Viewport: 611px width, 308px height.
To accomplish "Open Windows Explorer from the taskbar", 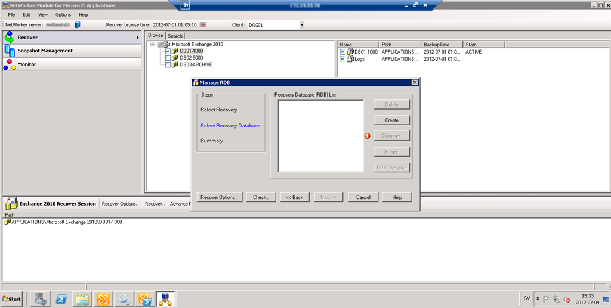I will click(x=82, y=299).
